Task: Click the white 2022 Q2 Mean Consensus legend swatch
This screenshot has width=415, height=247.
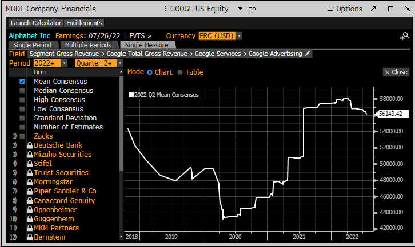Action: (x=131, y=95)
